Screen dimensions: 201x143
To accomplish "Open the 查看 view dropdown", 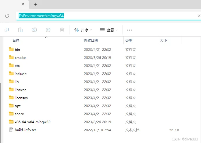I will tap(109, 30).
